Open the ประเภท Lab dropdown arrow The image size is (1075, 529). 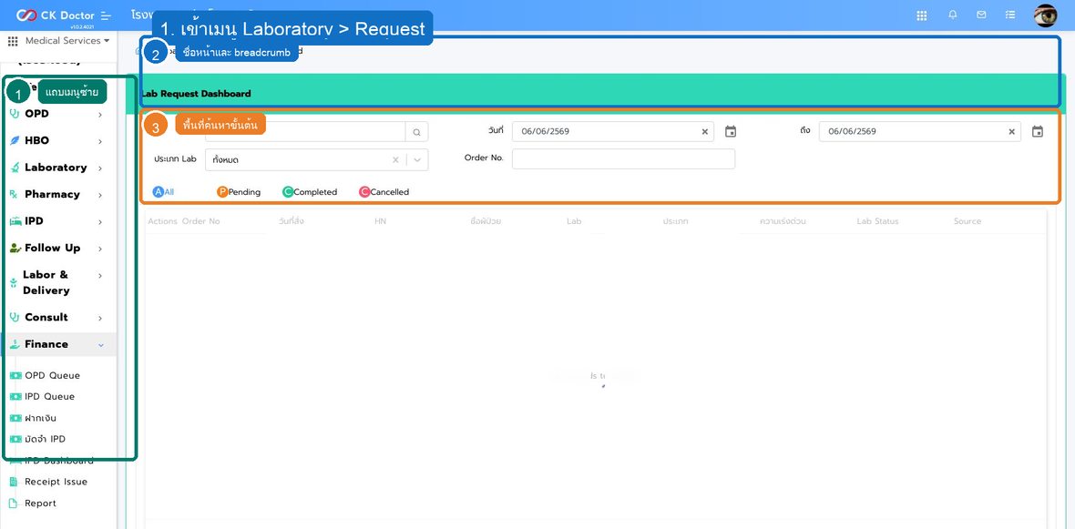(x=417, y=159)
